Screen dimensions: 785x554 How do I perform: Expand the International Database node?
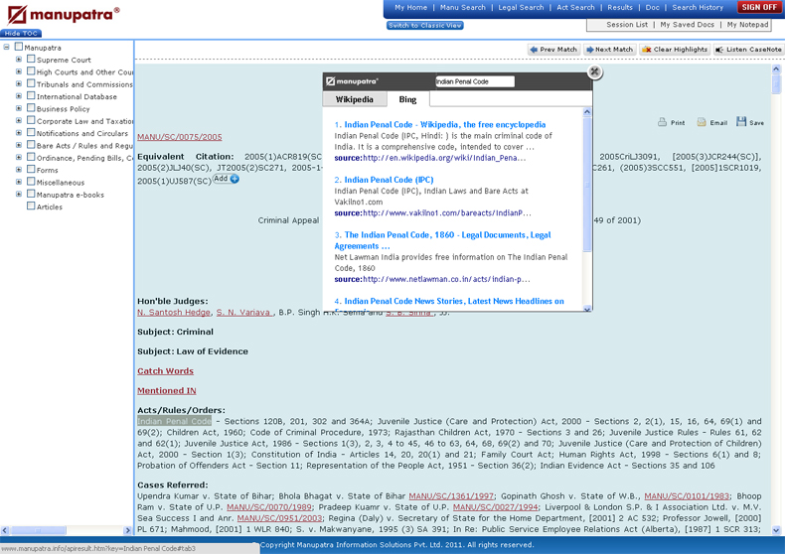click(x=19, y=95)
